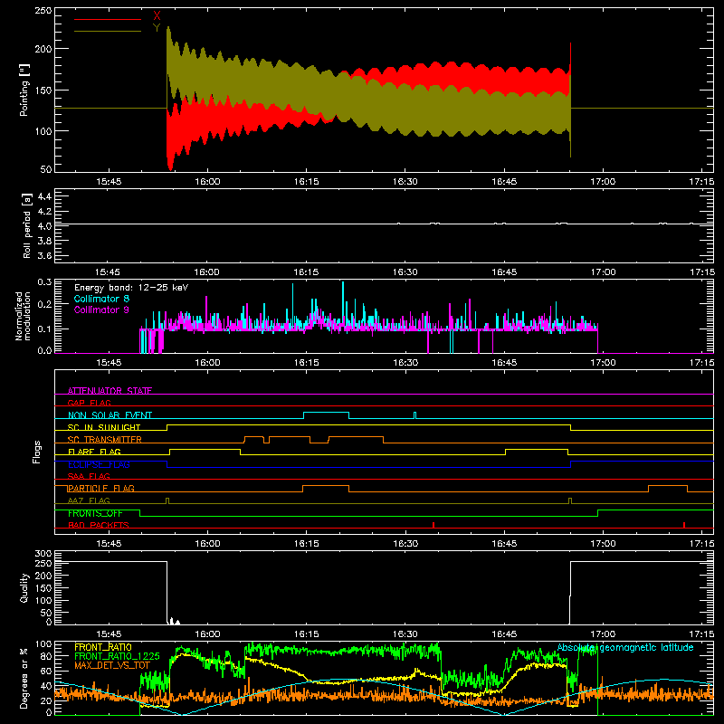Click the 16:00 time label under Pointing plot

(x=207, y=182)
